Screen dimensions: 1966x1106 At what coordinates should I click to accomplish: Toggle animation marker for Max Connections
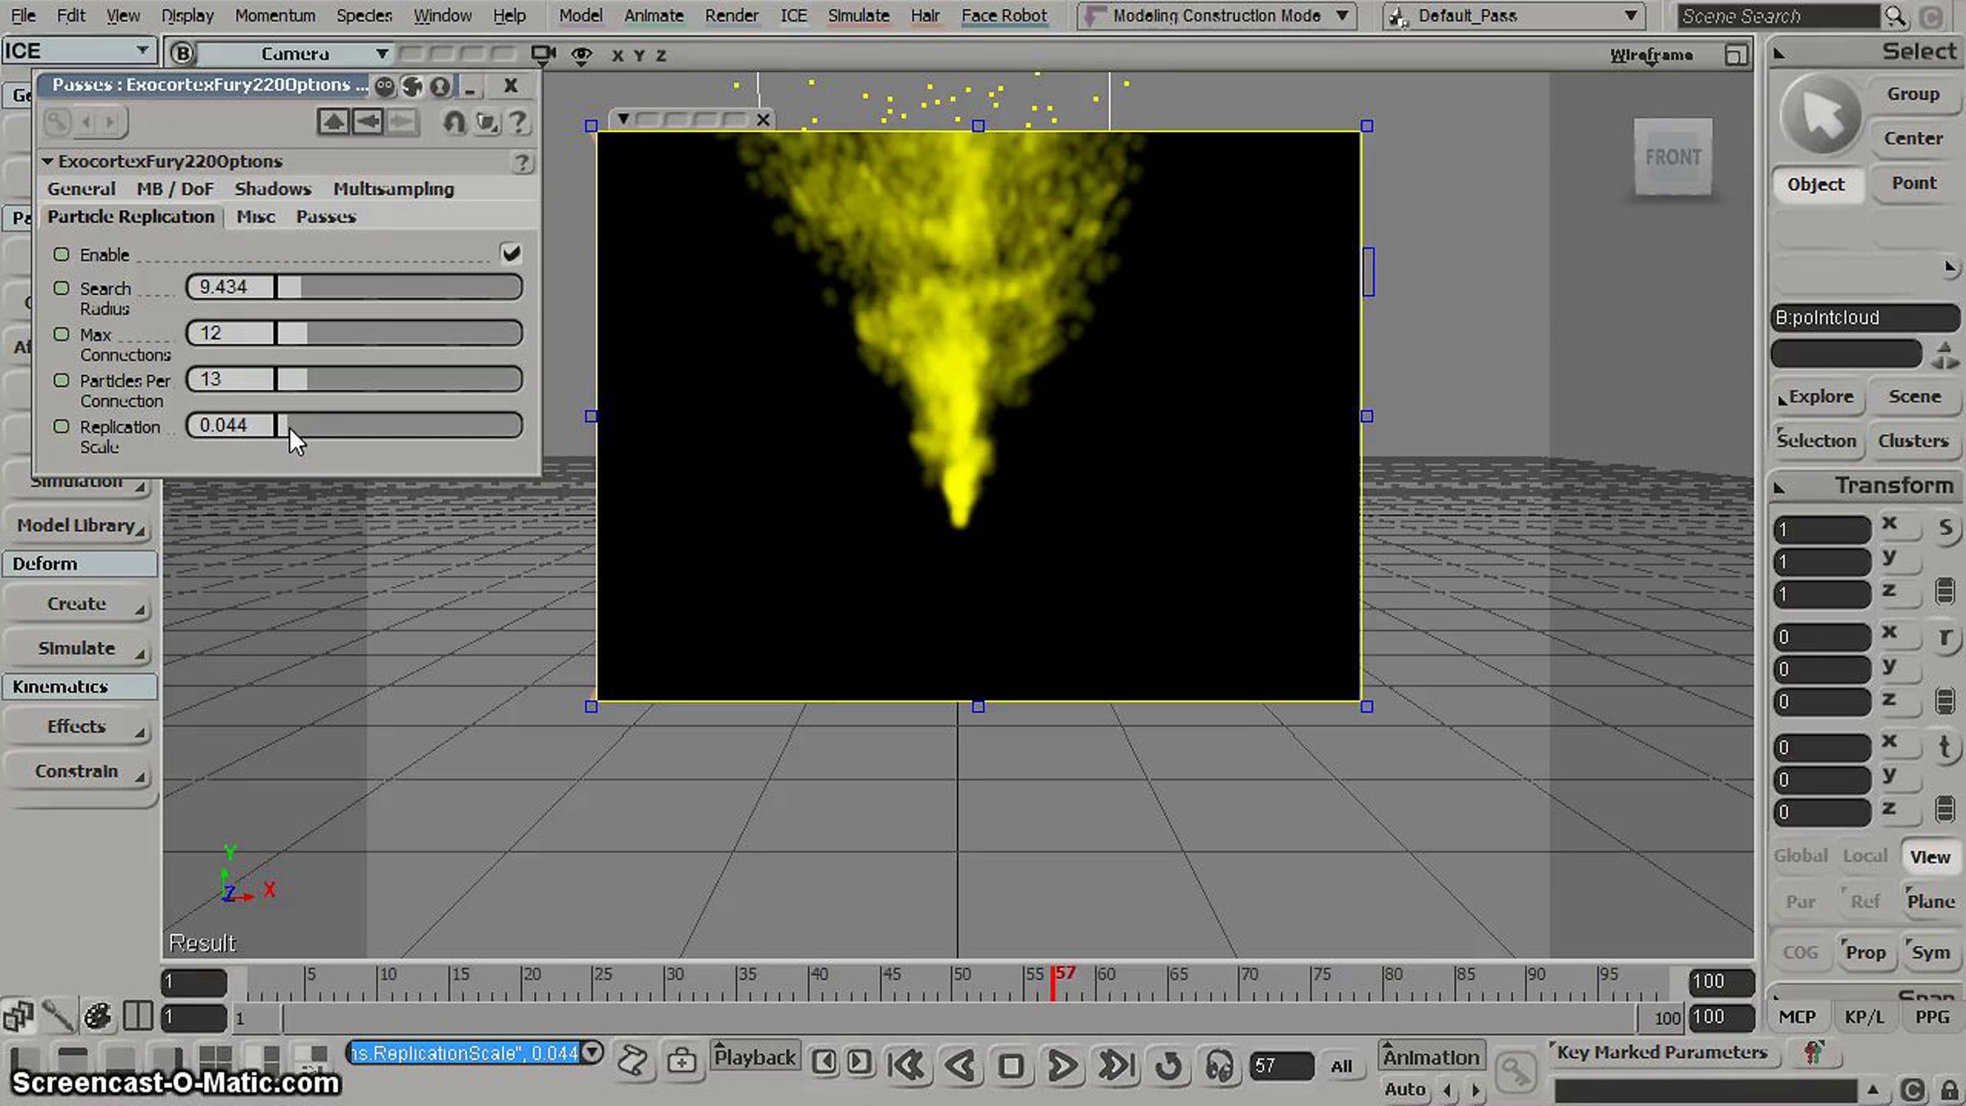click(61, 333)
